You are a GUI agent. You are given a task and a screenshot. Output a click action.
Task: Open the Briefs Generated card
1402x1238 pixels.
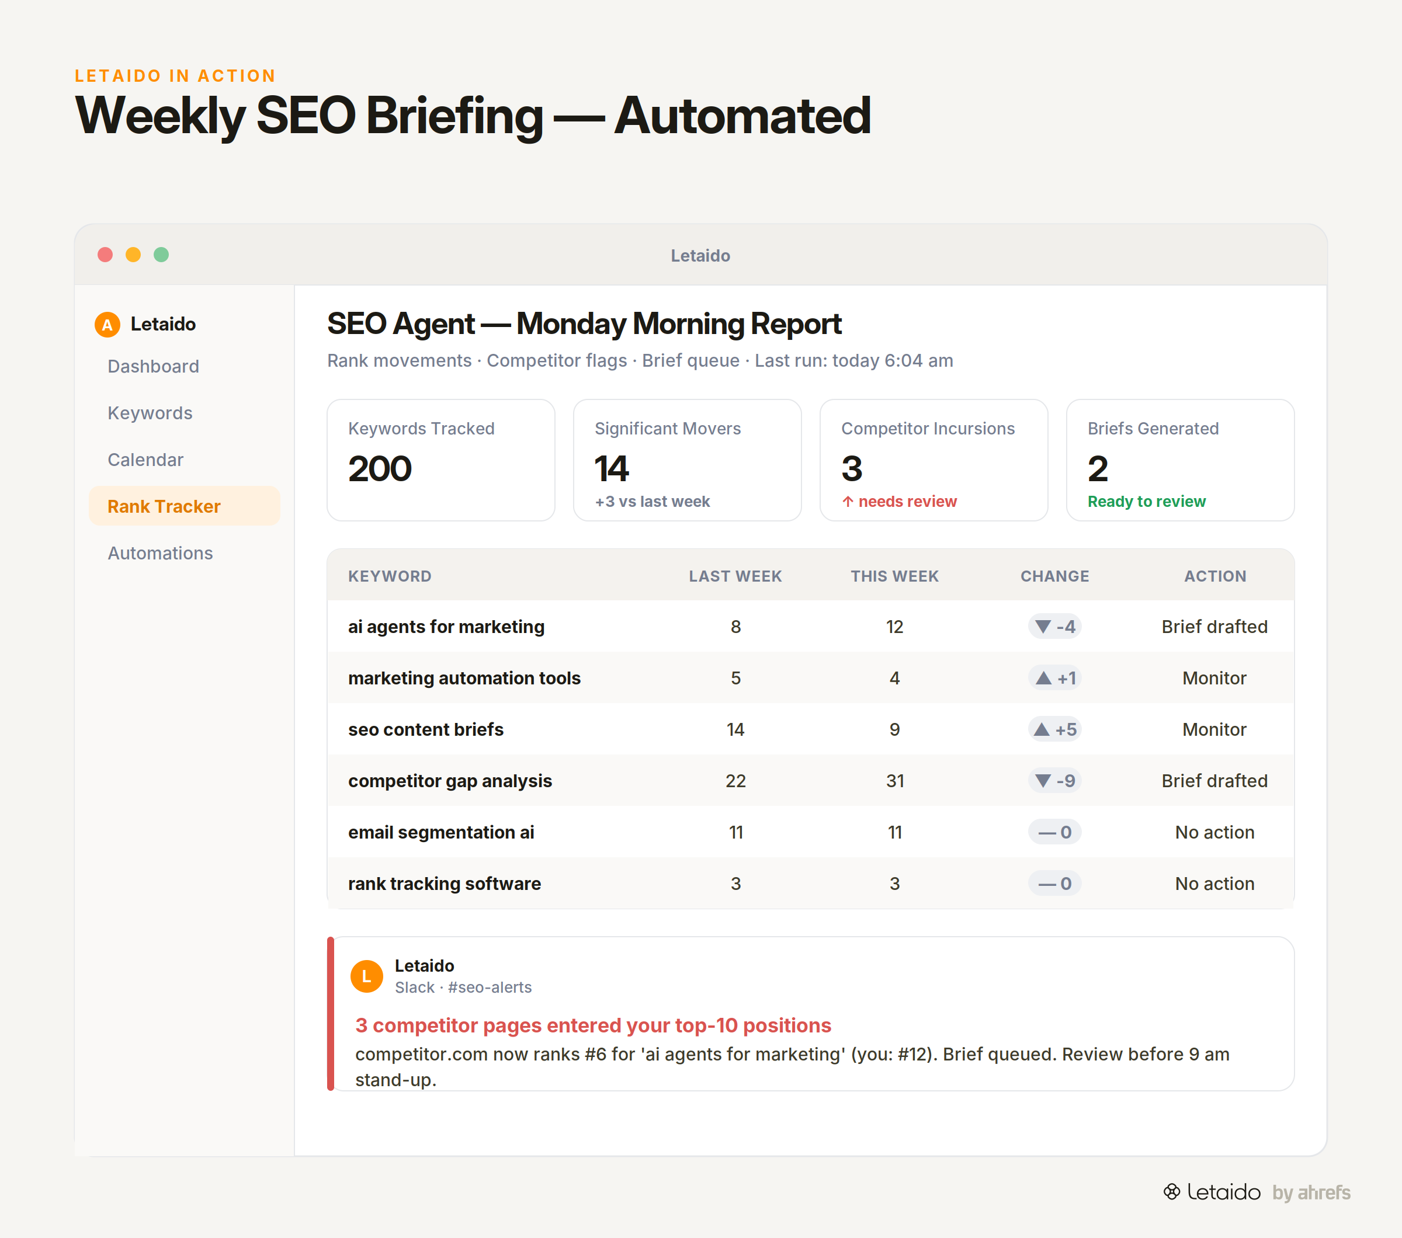[1180, 460]
